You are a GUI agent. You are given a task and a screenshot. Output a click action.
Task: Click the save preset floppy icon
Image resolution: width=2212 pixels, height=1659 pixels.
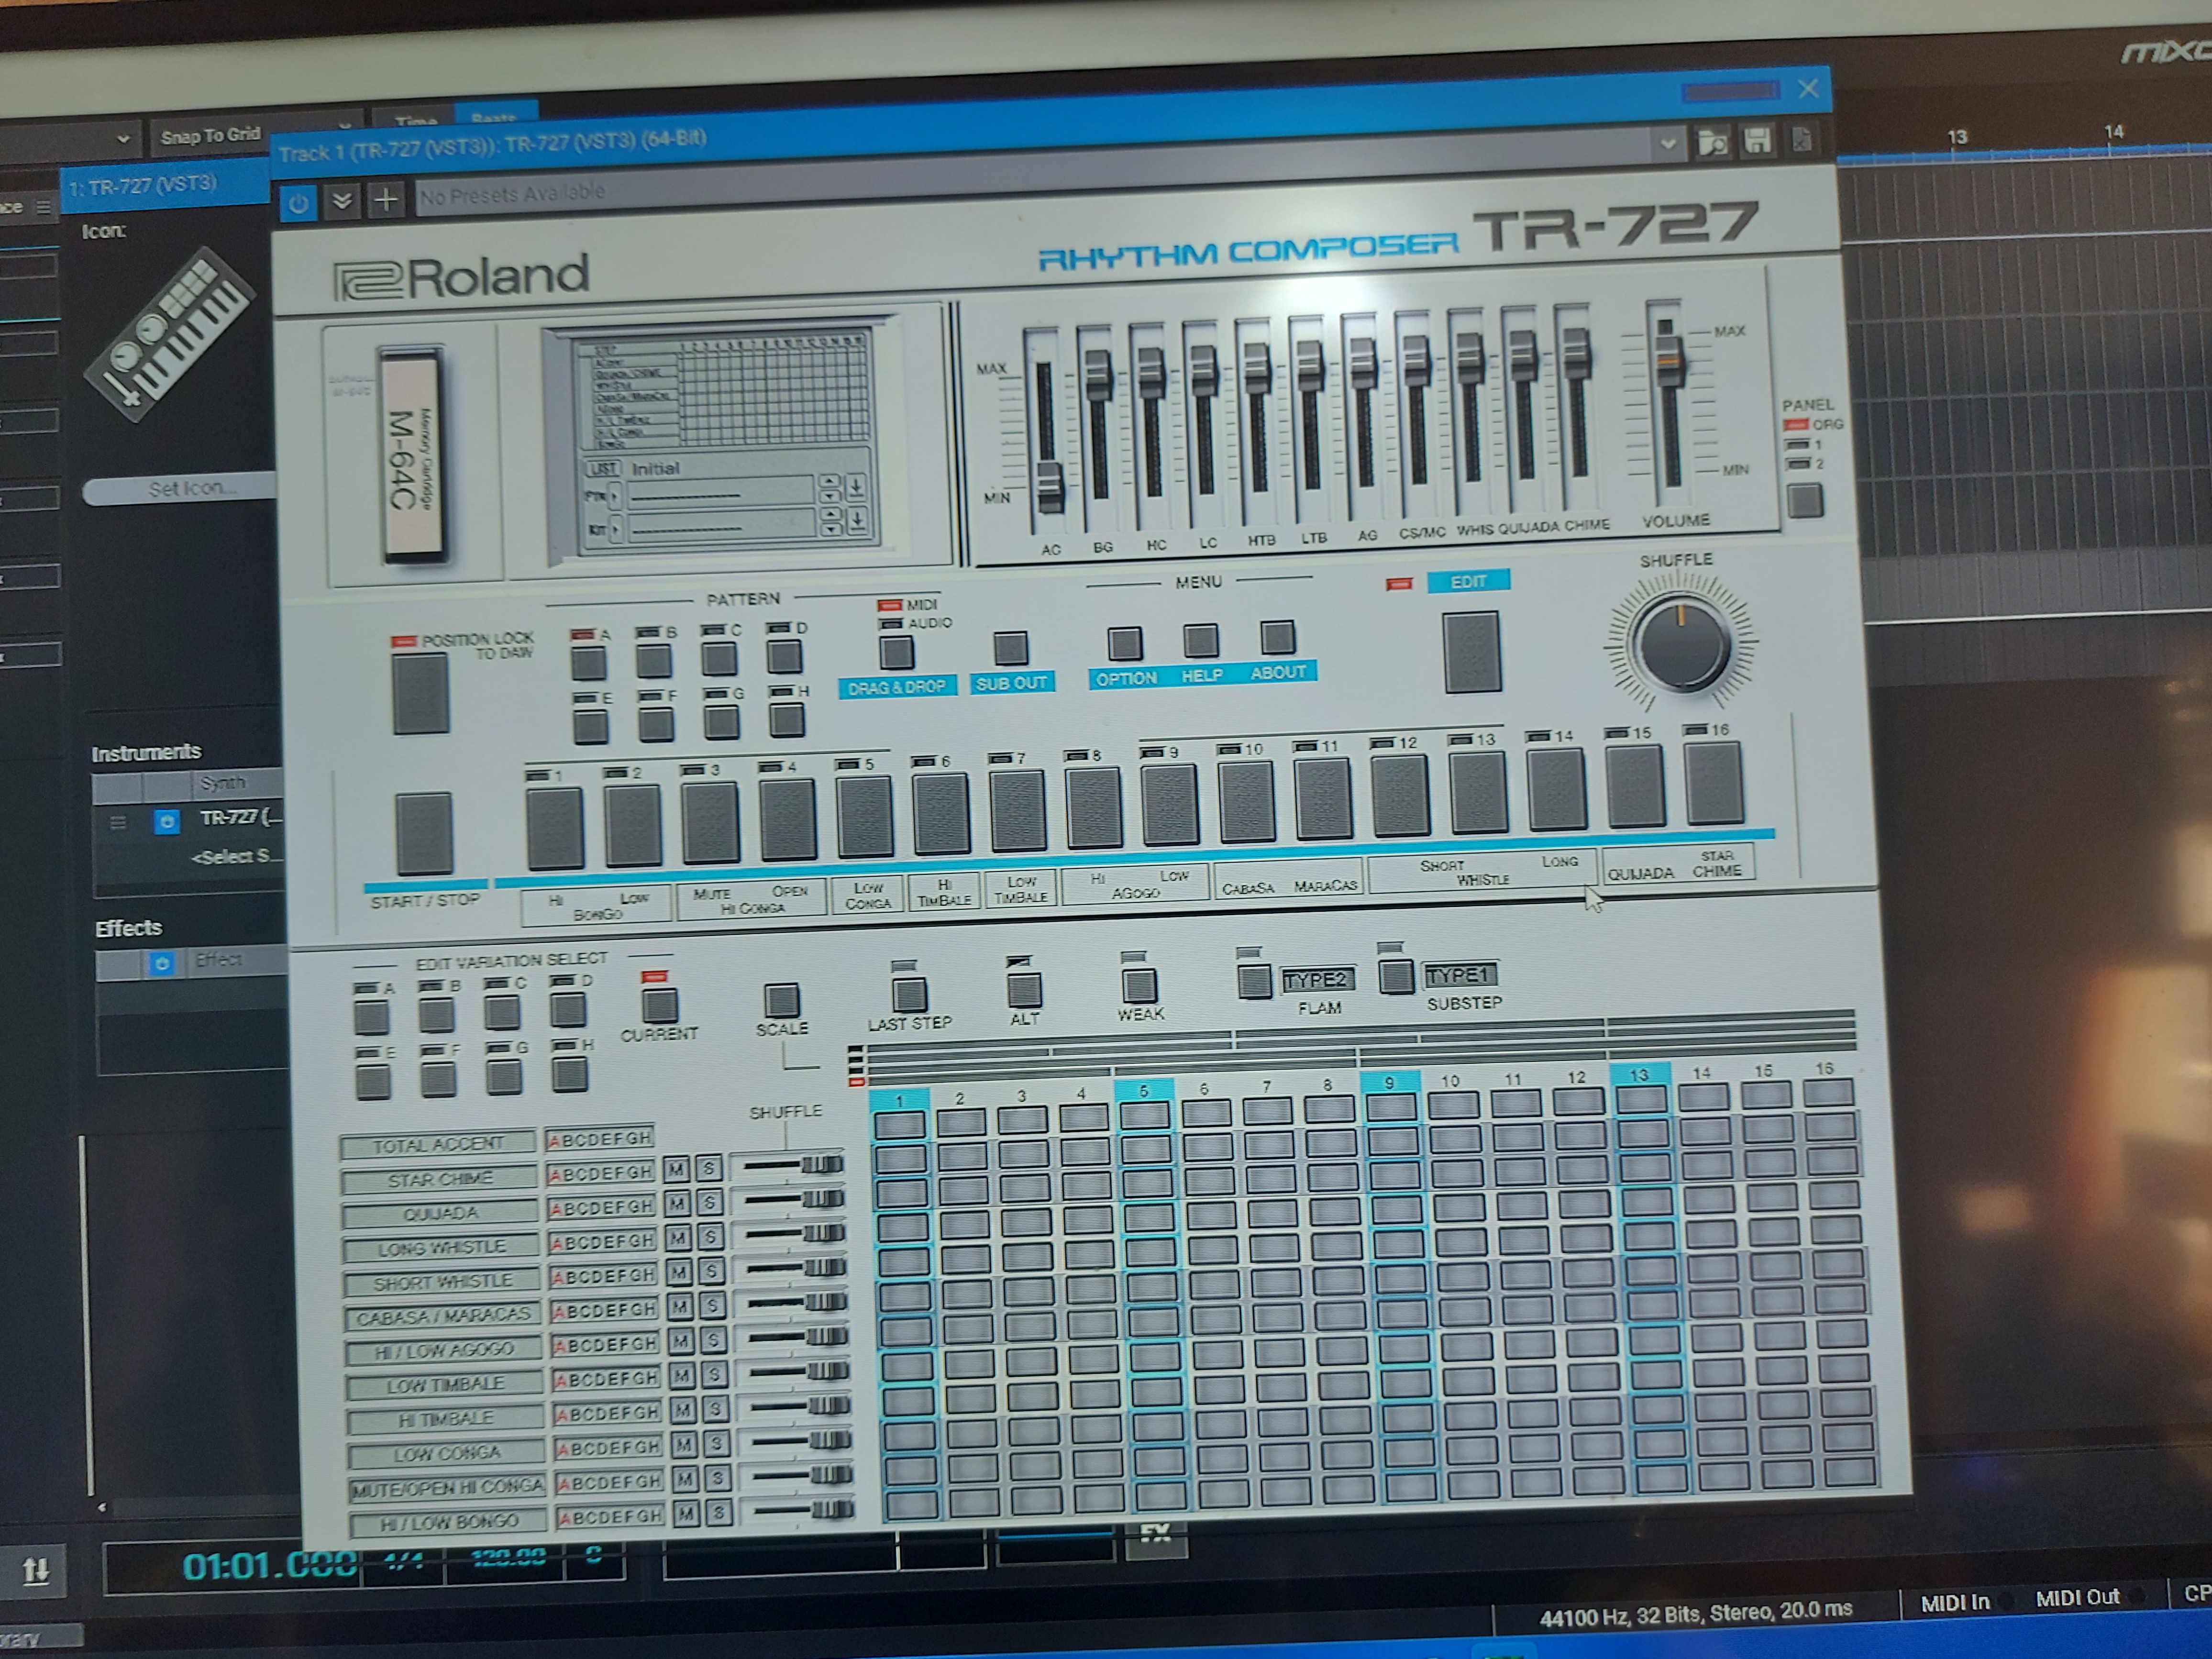tap(1757, 141)
